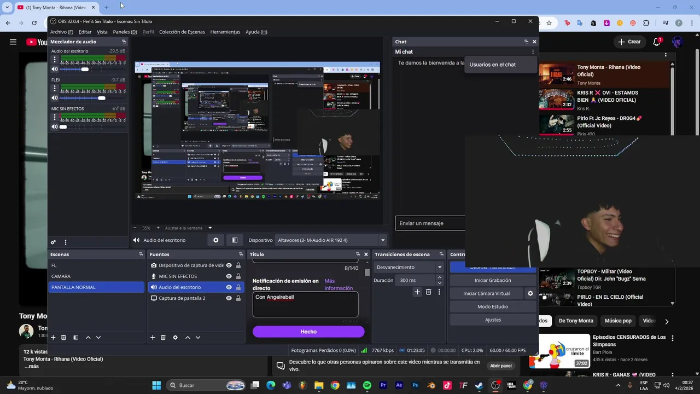Toggle lock on Dispositivo de captura de video
This screenshot has height=394, width=700.
[x=238, y=265]
